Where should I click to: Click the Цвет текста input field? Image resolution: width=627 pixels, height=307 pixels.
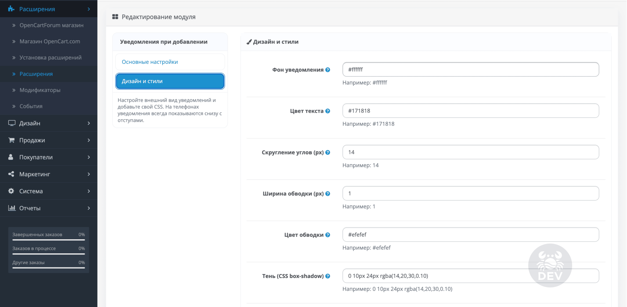[x=471, y=111]
